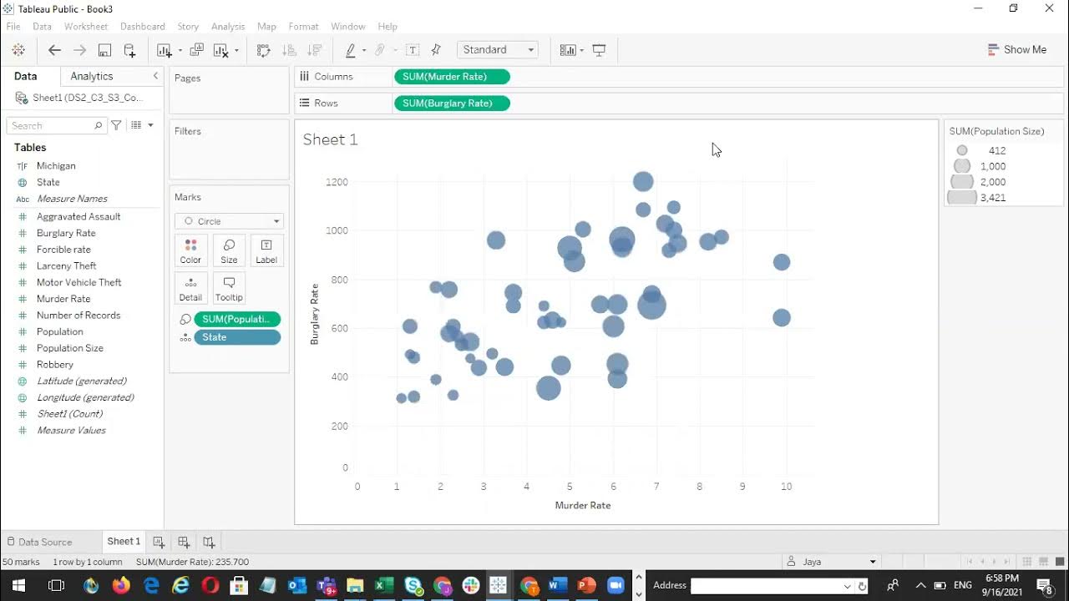Save the workbook with the Save icon
The image size is (1069, 601).
pos(104,50)
